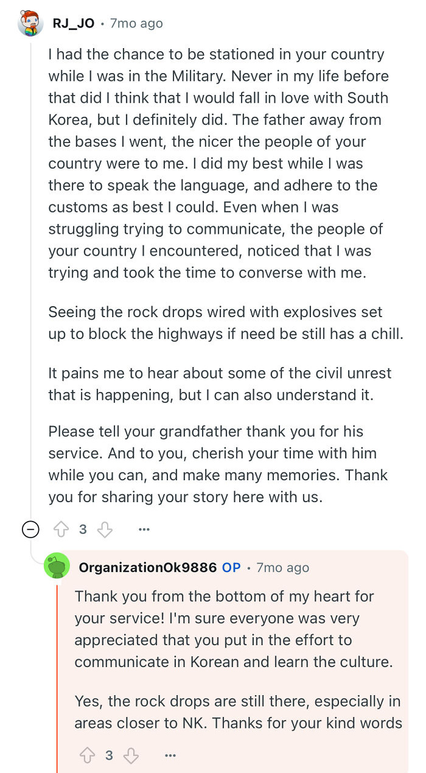Click the highlighted reply body from the OP
The width and height of the screenshot is (426, 773).
(237, 657)
